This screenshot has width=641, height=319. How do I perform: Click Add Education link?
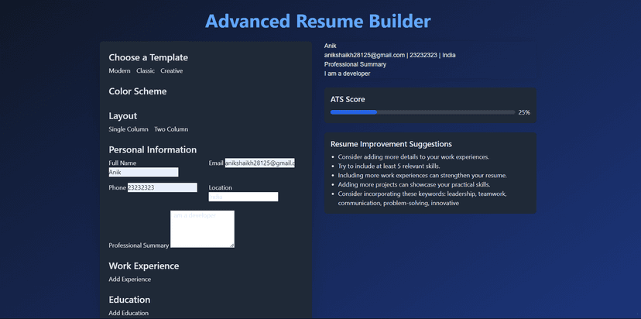129,313
